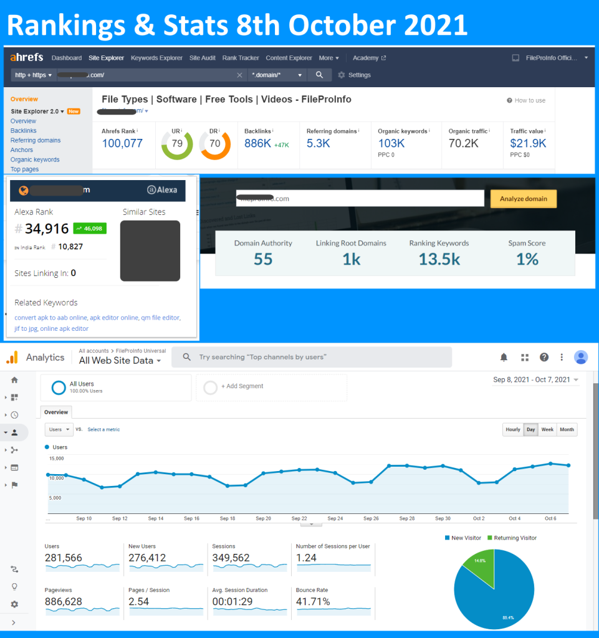
Task: Click the Analyze domain button
Action: 524,199
